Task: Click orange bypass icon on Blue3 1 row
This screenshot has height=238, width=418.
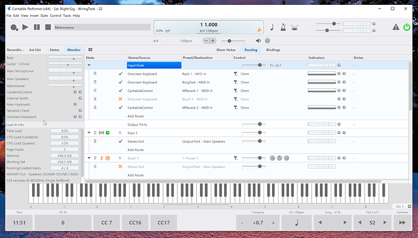Action: click(x=108, y=158)
